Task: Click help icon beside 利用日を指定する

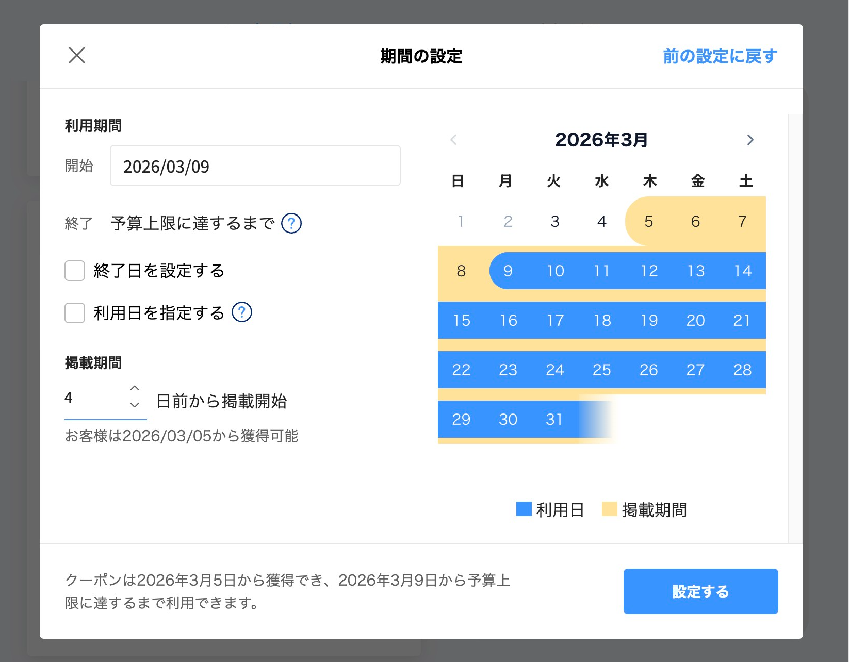Action: coord(241,312)
